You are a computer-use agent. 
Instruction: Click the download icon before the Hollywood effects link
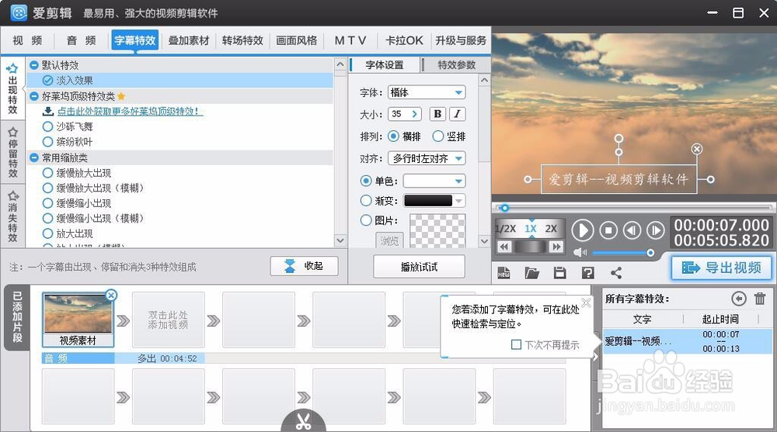(x=48, y=112)
